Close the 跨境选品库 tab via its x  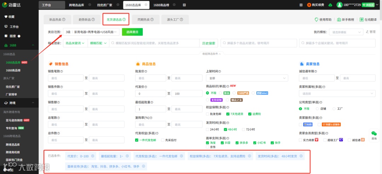[89, 5]
